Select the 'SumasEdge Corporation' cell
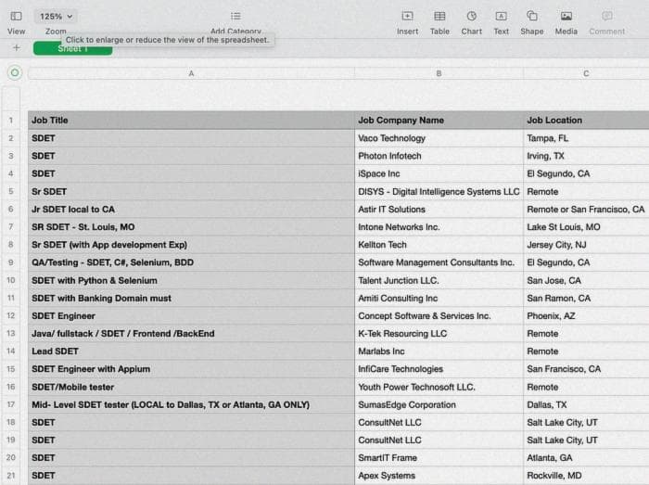 pos(439,405)
